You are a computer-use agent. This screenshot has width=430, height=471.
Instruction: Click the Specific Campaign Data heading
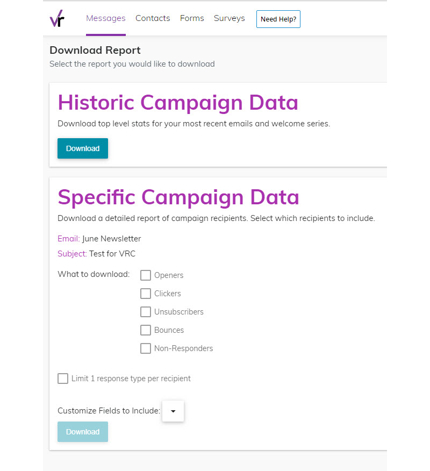[178, 197]
